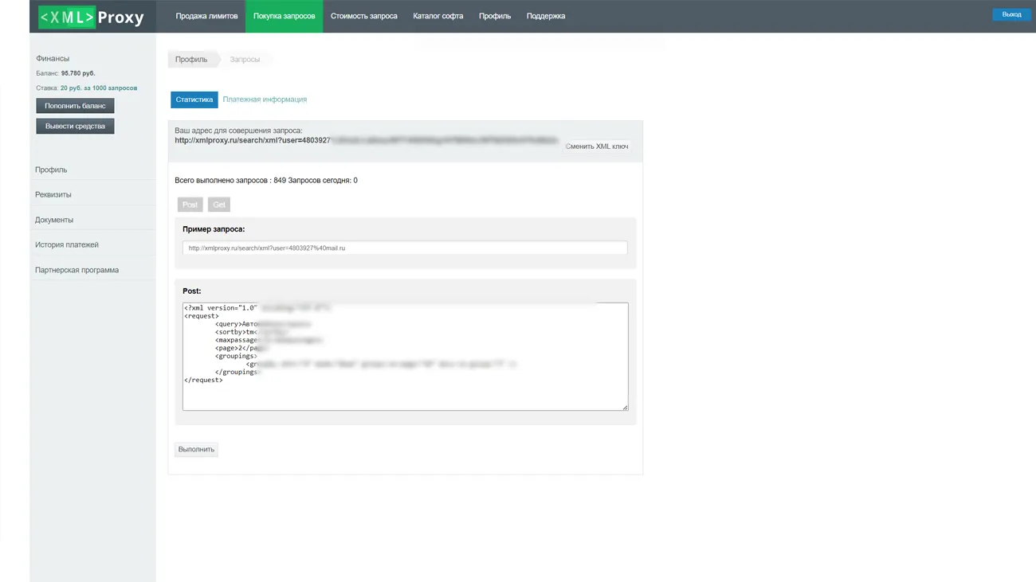
Task: Open Реквизиты in the sidebar
Action: point(53,195)
